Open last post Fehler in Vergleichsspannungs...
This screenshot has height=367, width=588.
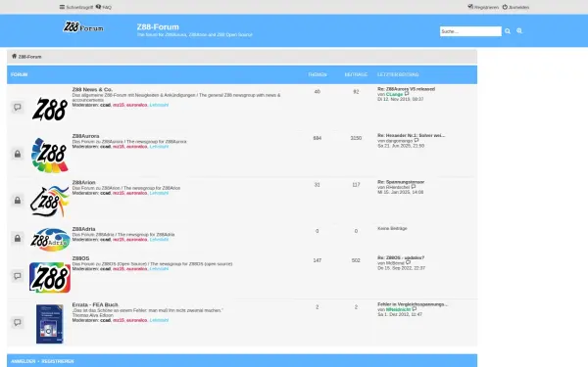click(413, 304)
